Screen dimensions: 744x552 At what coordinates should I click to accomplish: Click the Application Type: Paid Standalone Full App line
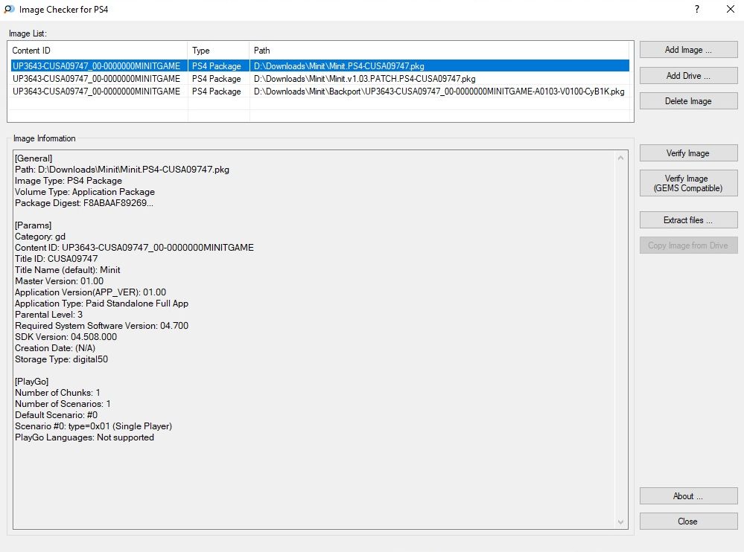tap(101, 304)
